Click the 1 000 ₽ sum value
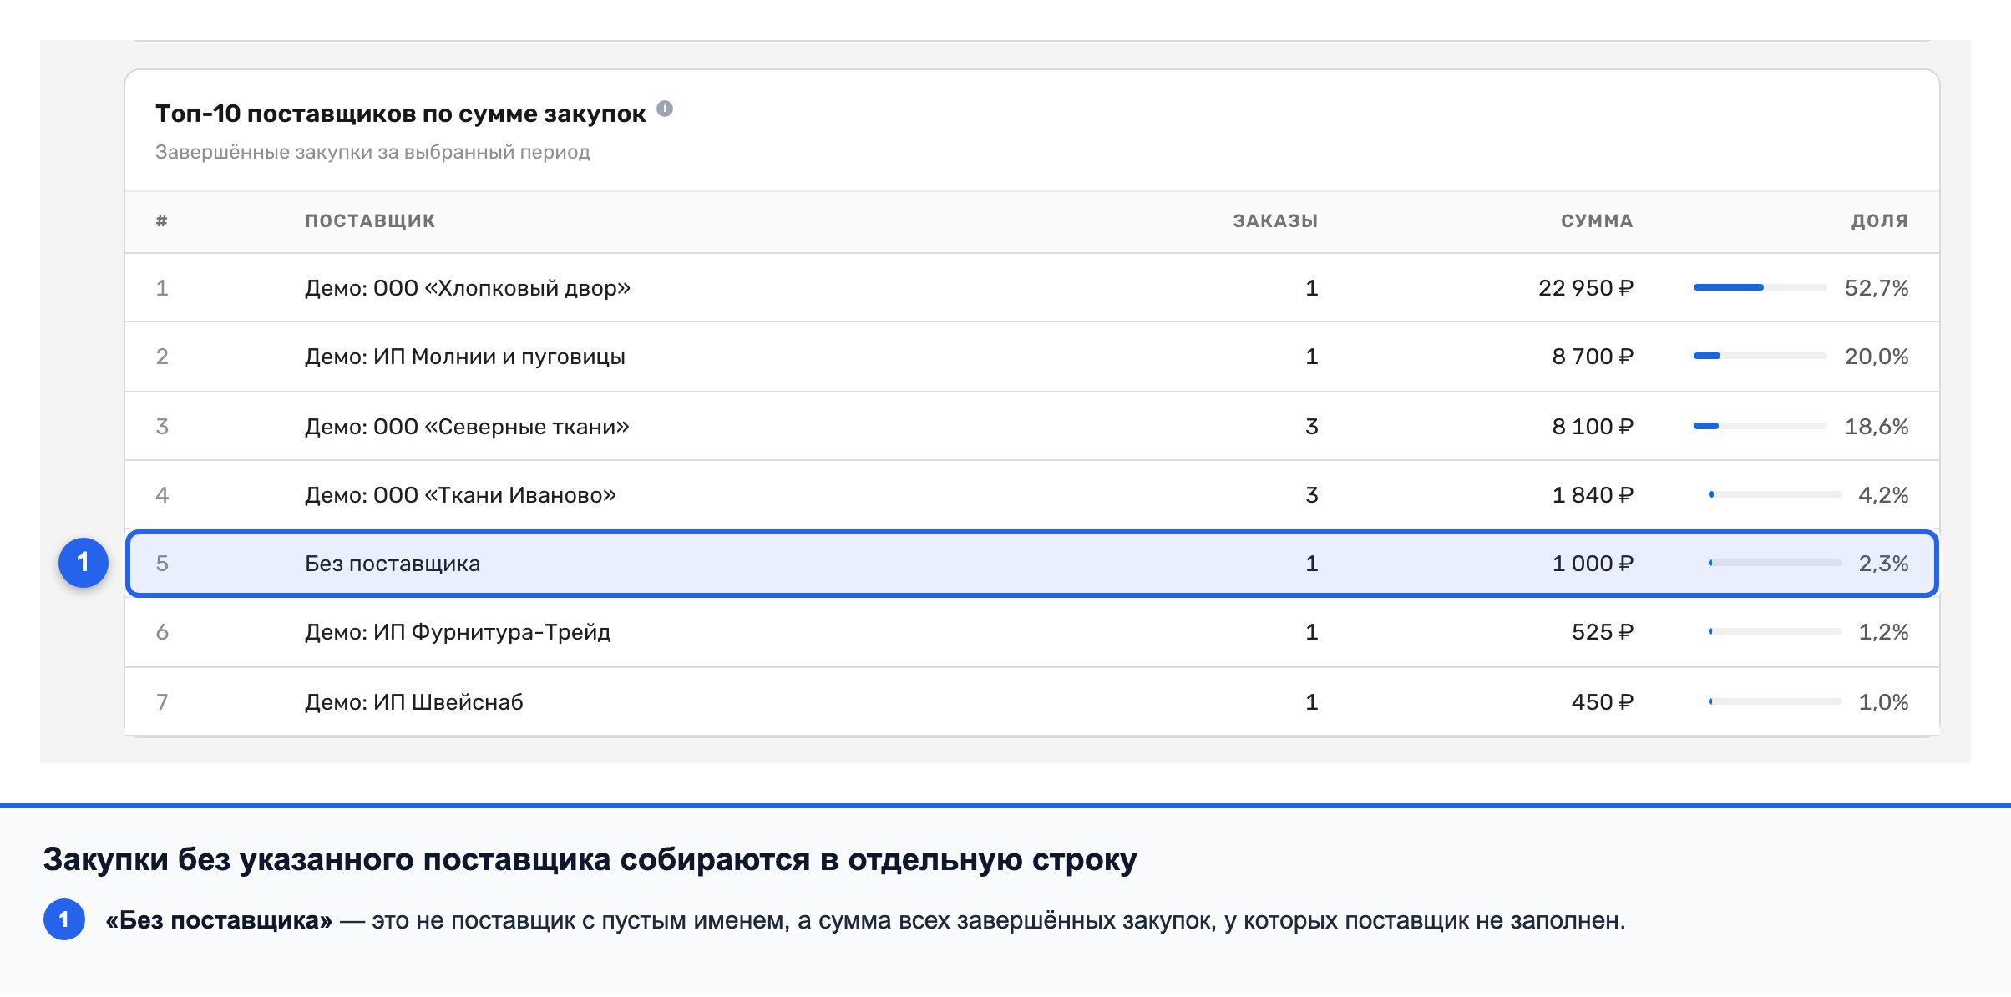The height and width of the screenshot is (997, 2011). [1593, 564]
